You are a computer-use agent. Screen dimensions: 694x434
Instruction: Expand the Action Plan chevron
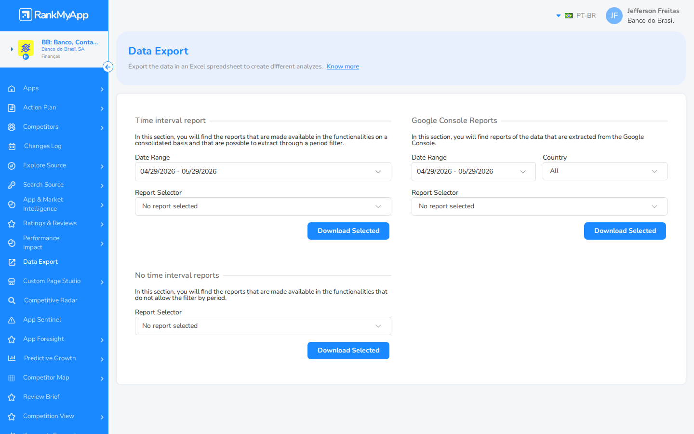[x=102, y=108]
